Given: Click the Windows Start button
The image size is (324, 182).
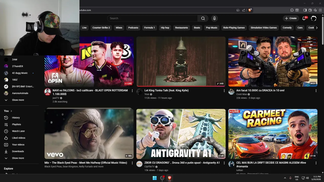Looking at the screenshot, I should (155, 178).
